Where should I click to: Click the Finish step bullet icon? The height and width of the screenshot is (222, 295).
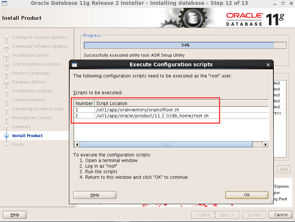[x=7, y=145]
